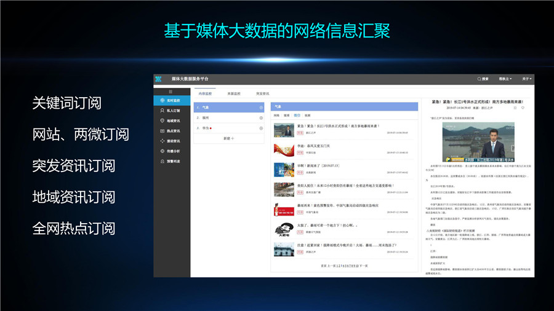This screenshot has height=311, width=554.
Task: Open the 李迪:春风又度玉门关 article thumbnail
Action: pos(283,149)
